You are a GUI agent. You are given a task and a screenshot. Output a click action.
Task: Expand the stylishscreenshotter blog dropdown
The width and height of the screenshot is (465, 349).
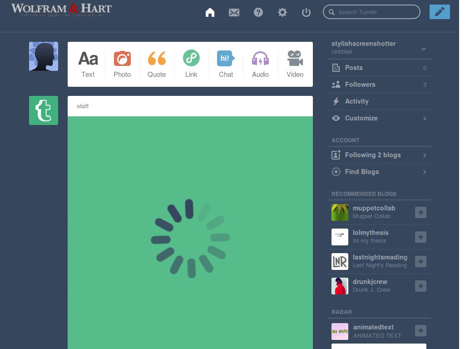[x=423, y=48]
